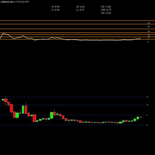This screenshot has height=155, width=155.
Task: Click the 0 label on the candlestick axis
Action: pyautogui.click(x=147, y=125)
